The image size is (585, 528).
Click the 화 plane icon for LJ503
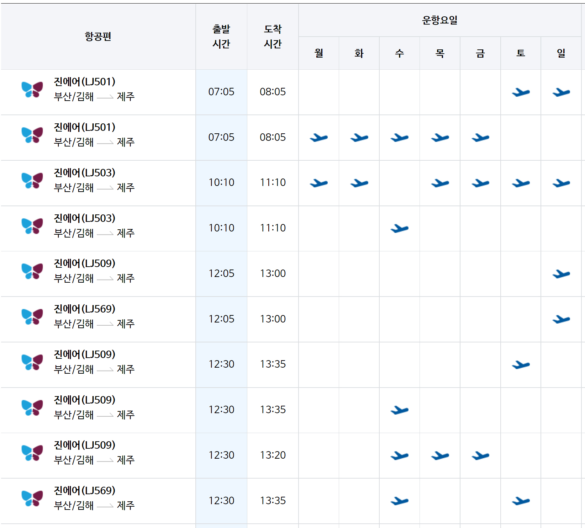coord(359,183)
